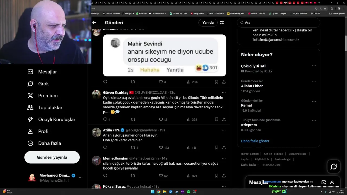Image resolution: width=347 pixels, height=195 pixels.
Task: Open the floating Grok button
Action: (x=334, y=167)
